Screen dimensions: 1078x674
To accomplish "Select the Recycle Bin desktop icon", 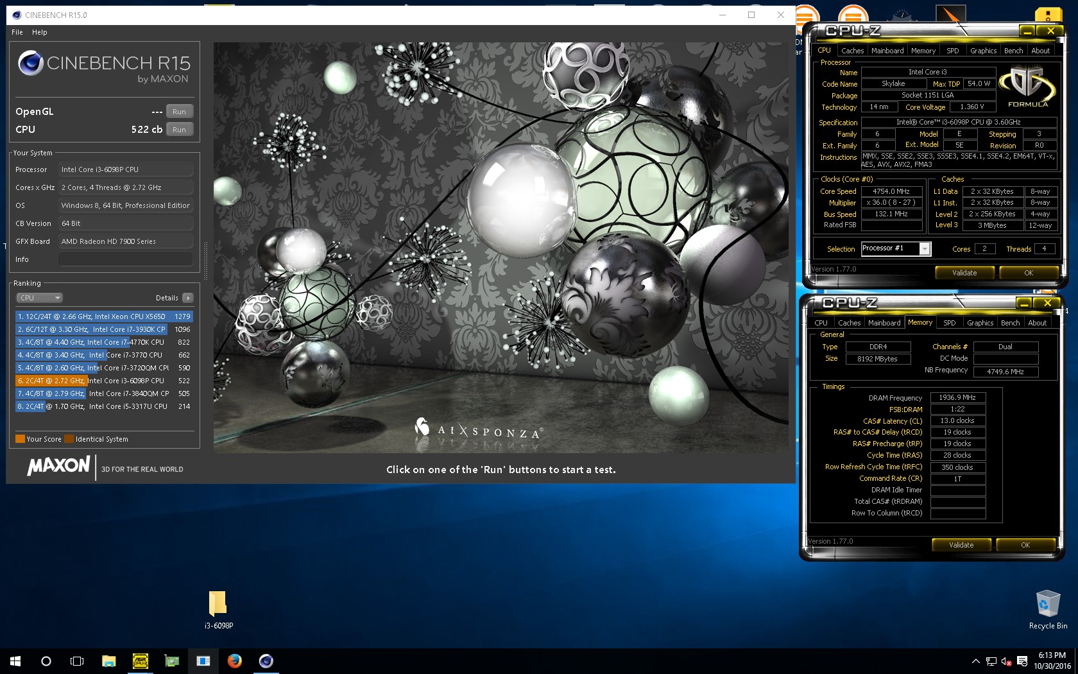I will pos(1048,610).
